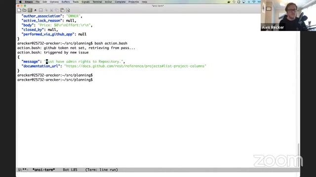Click the Cut scissors toolbar icon
The height and width of the screenshot is (177, 316).
51,10
